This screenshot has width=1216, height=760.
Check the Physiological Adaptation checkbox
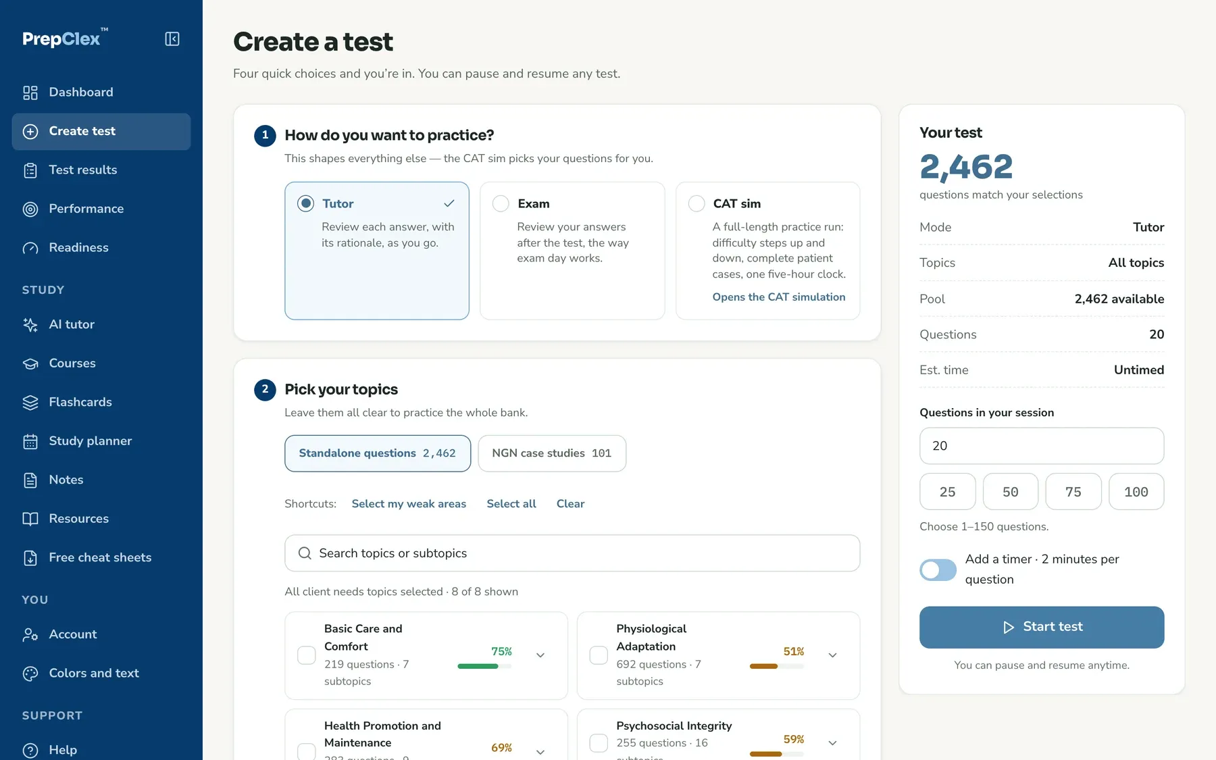click(599, 655)
